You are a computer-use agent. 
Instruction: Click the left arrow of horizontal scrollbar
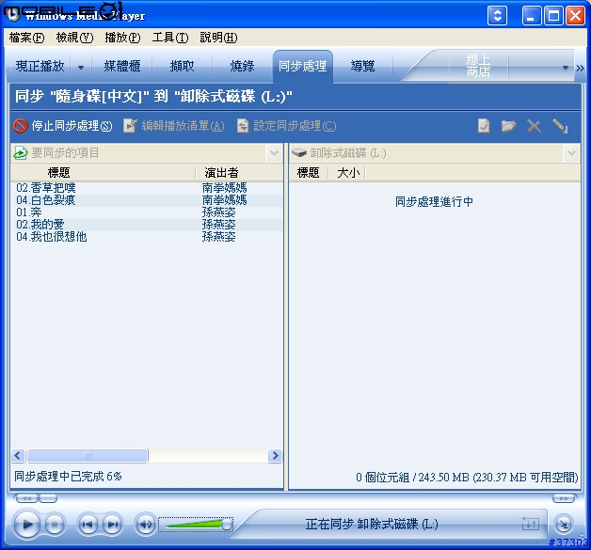pyautogui.click(x=18, y=455)
